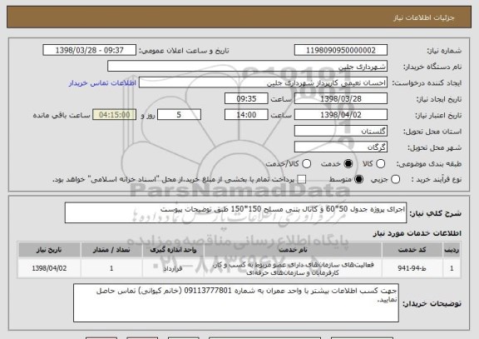
Task: Choose the متوسط purchase process option
Action: coord(358,180)
